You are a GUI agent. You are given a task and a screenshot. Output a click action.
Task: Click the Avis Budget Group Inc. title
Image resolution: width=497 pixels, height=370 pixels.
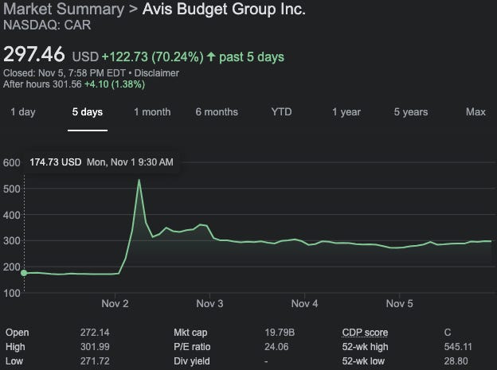pyautogui.click(x=224, y=10)
